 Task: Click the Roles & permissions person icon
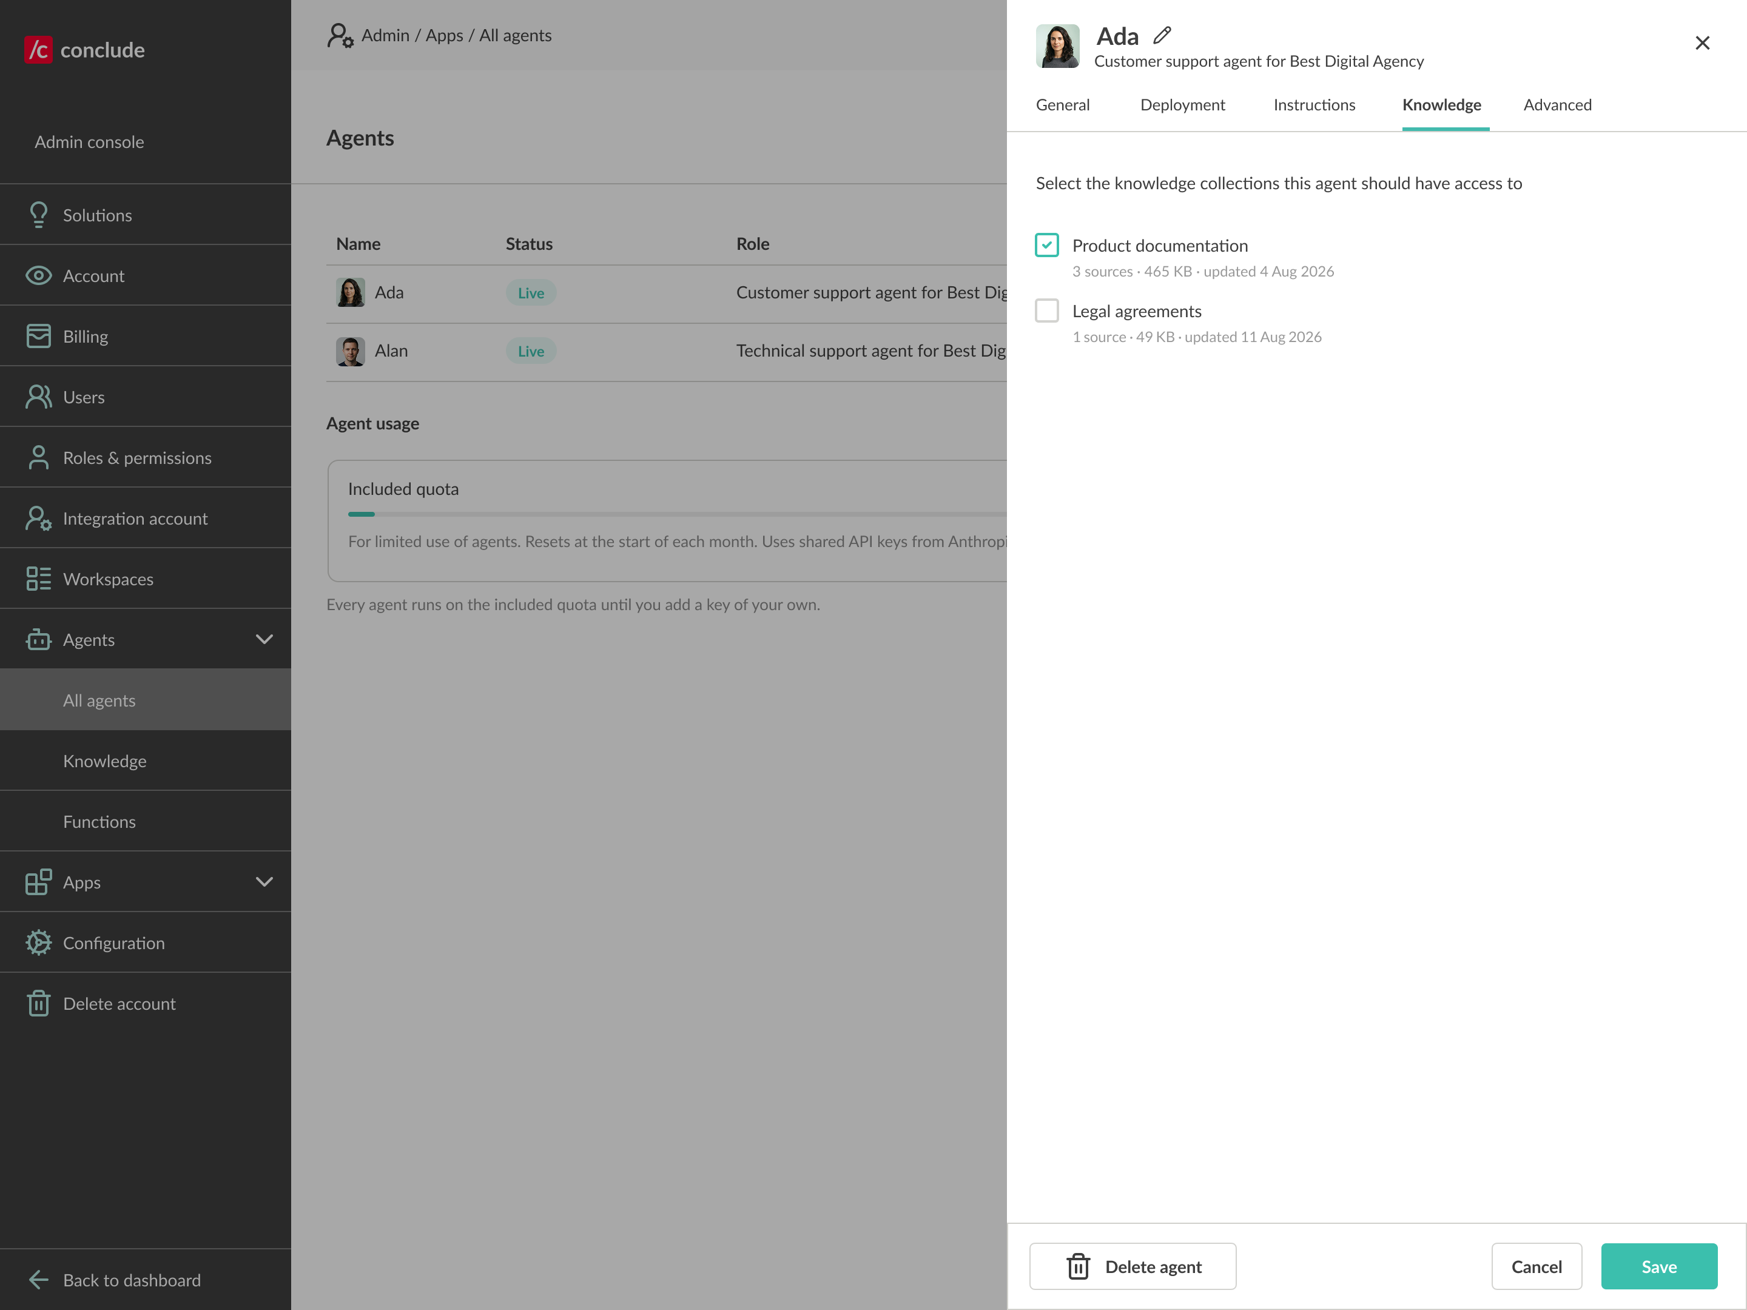(38, 457)
